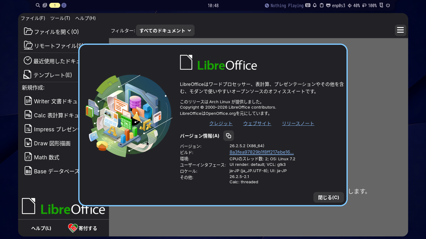Open the ウェブサイト link
The height and width of the screenshot is (239, 426).
pos(257,123)
